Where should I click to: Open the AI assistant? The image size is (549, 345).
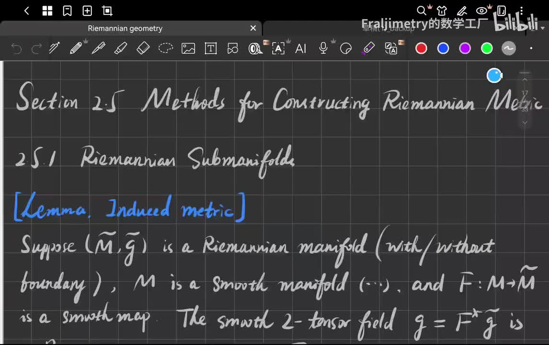click(x=300, y=48)
